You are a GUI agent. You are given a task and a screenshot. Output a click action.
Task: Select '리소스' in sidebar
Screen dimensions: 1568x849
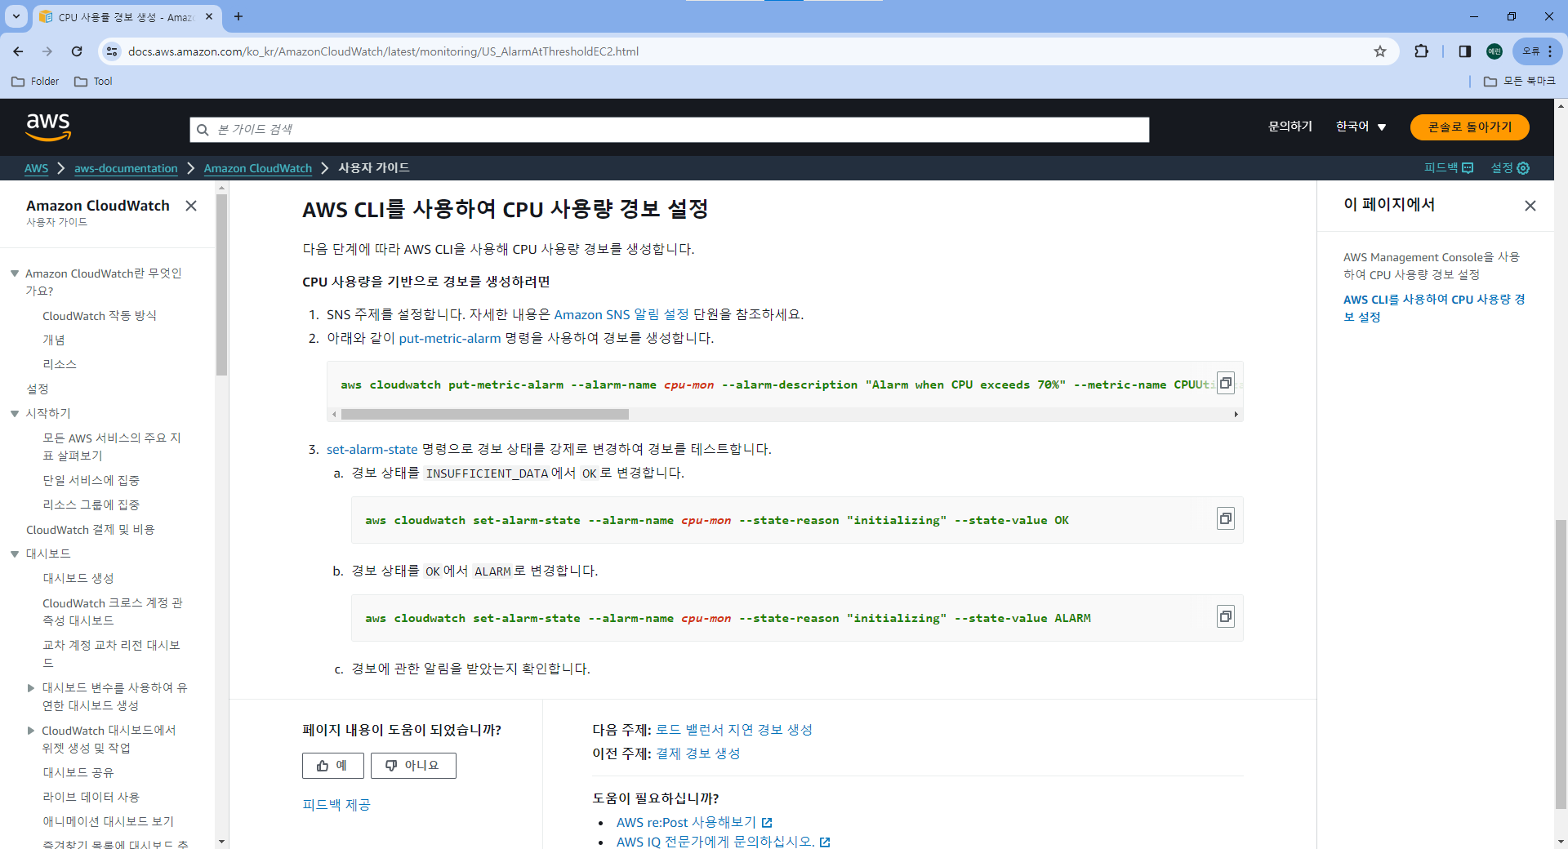click(x=60, y=365)
